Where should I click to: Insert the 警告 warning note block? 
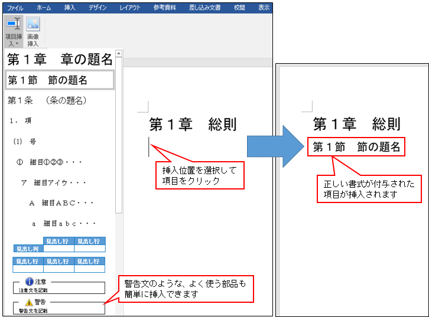pyautogui.click(x=59, y=306)
